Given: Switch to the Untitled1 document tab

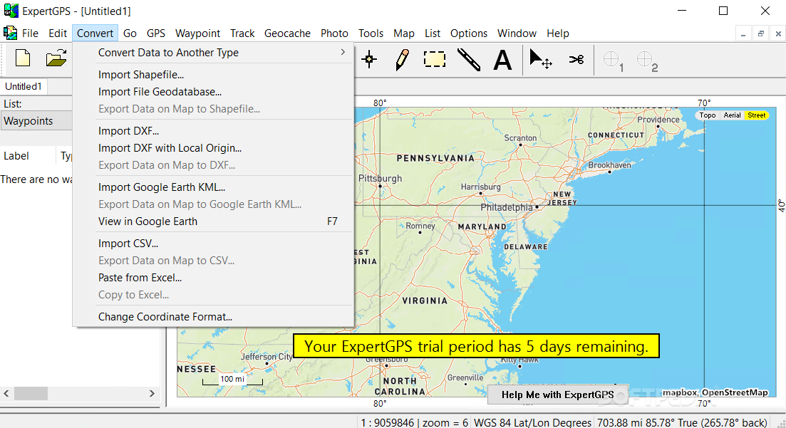Looking at the screenshot, I should click(x=24, y=86).
